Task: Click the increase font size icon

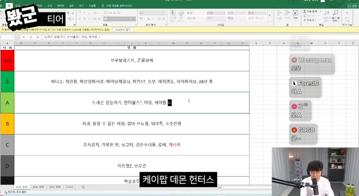Action: pos(68,13)
